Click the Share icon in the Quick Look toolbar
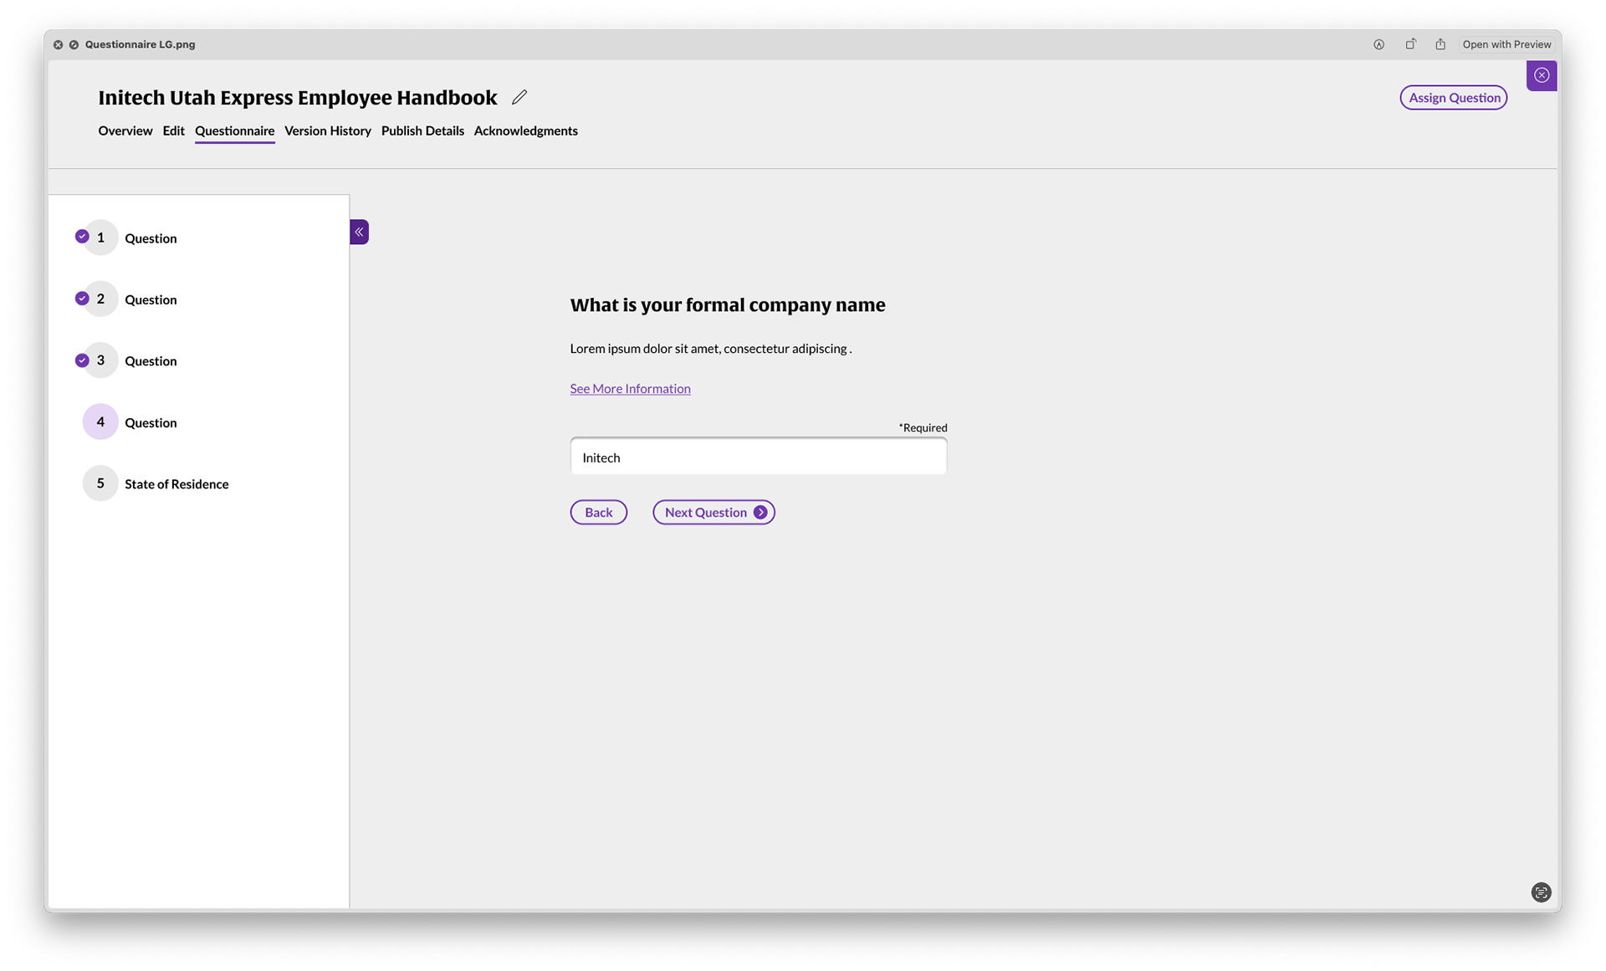 pyautogui.click(x=1440, y=44)
